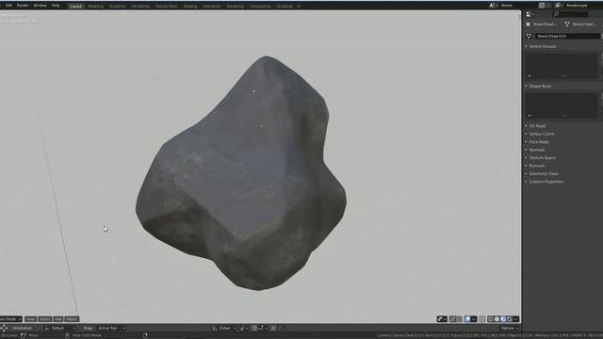Expand the Vertex Colors panel
The image size is (603, 339).
541,134
